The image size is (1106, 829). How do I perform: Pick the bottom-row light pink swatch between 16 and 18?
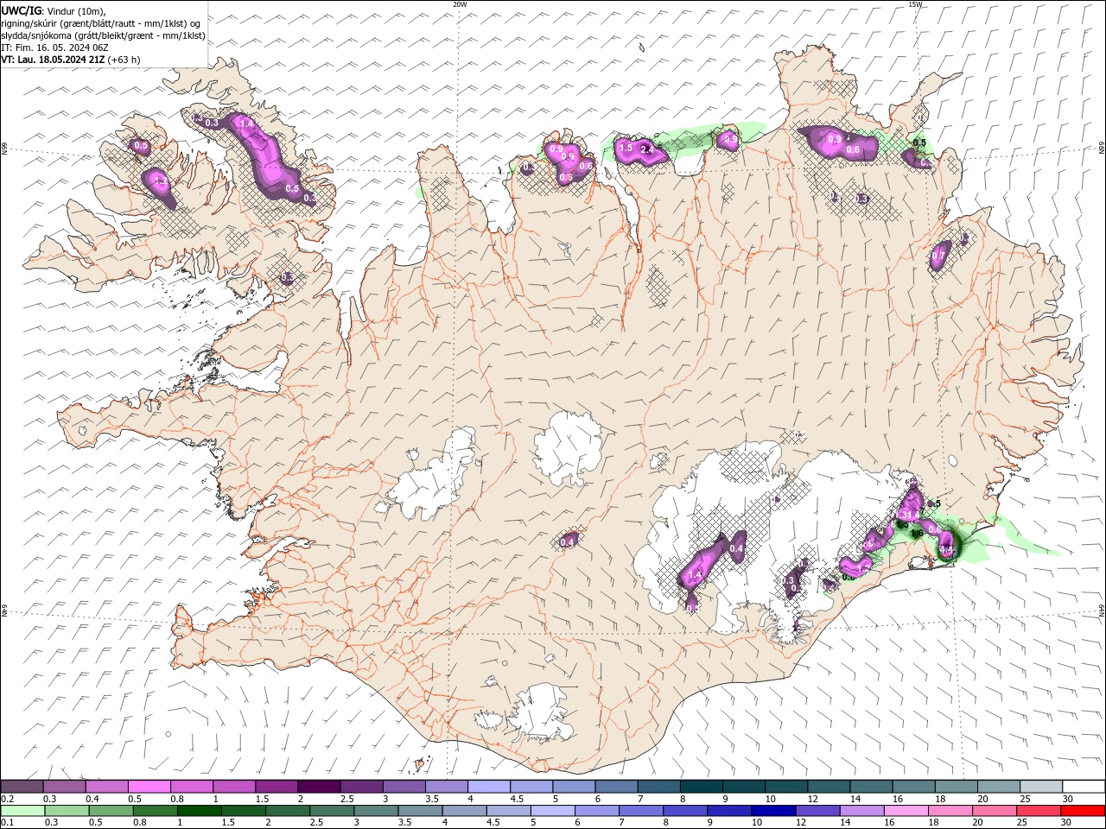[x=906, y=811]
